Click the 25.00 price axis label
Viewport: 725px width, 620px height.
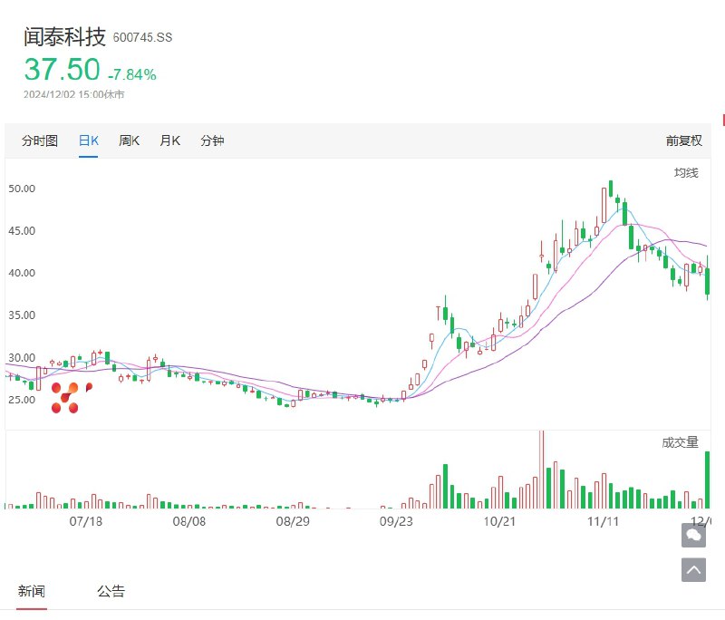click(x=22, y=400)
